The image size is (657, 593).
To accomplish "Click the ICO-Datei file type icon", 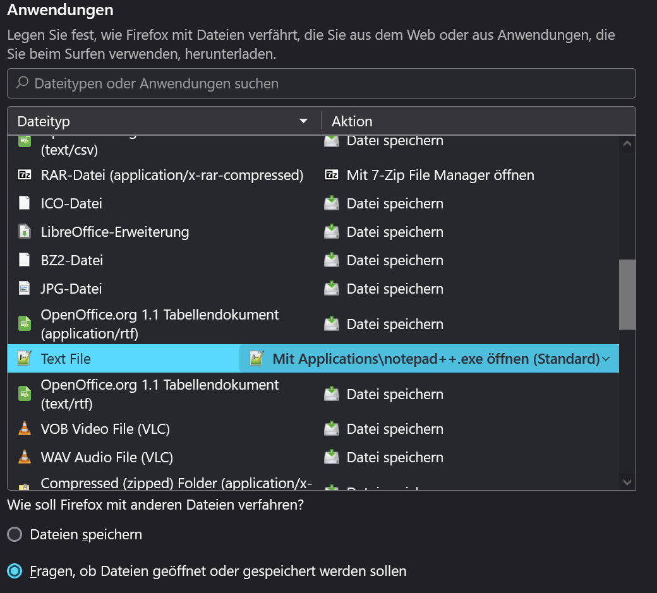I will point(25,203).
